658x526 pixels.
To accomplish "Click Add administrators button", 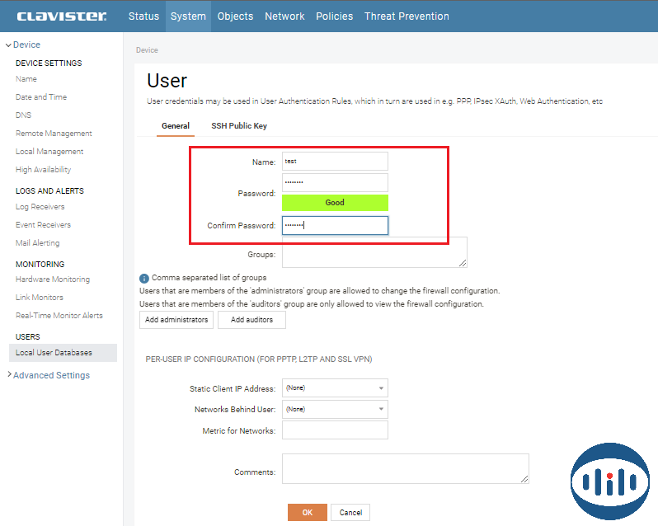I will (x=176, y=320).
